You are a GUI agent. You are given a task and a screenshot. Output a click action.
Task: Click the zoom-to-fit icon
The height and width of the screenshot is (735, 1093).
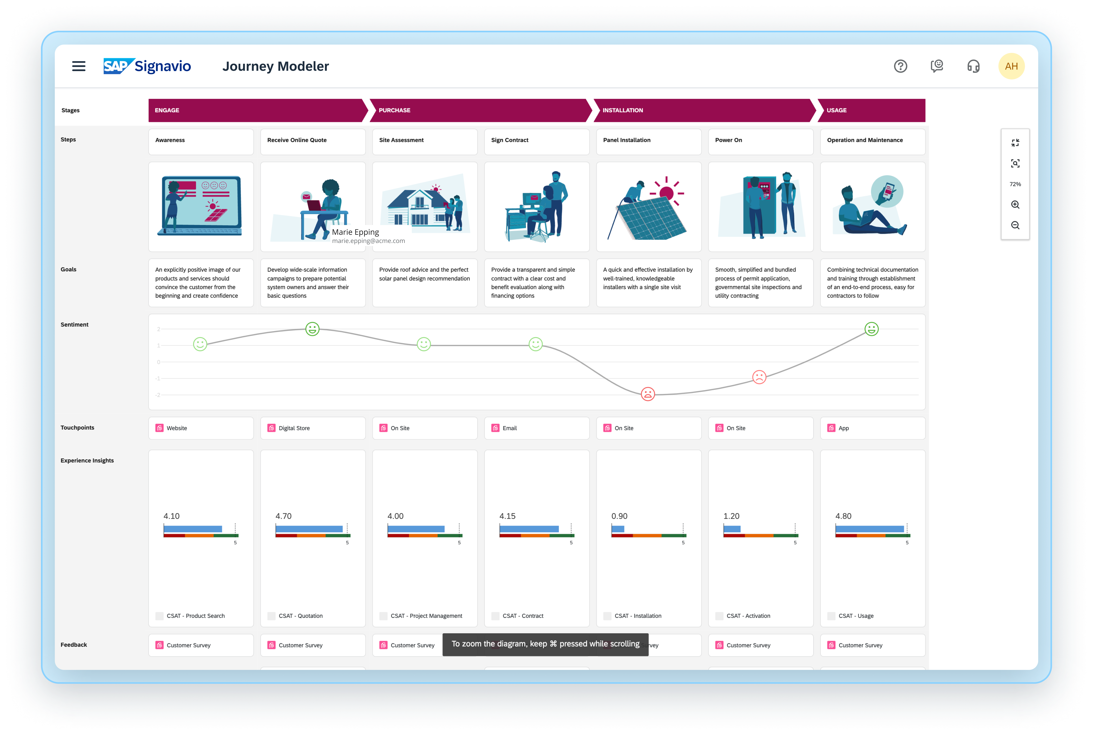coord(1015,164)
